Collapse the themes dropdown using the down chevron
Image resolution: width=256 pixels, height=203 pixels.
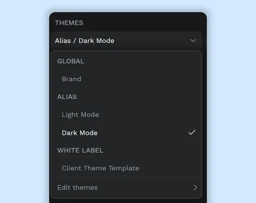coord(193,41)
